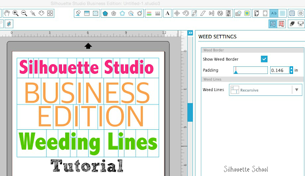Open the Fill Pattern panel
This screenshot has width=305, height=176.
coord(95,13)
